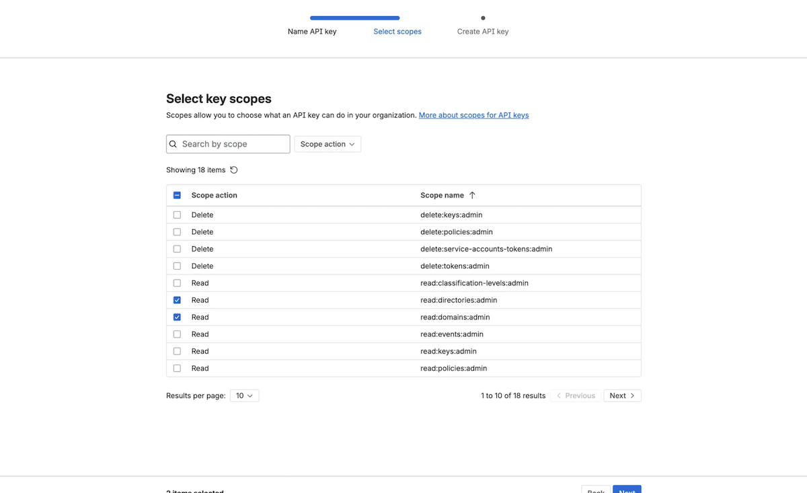Open the Scope action filter dropdown
The image size is (807, 493).
[328, 144]
